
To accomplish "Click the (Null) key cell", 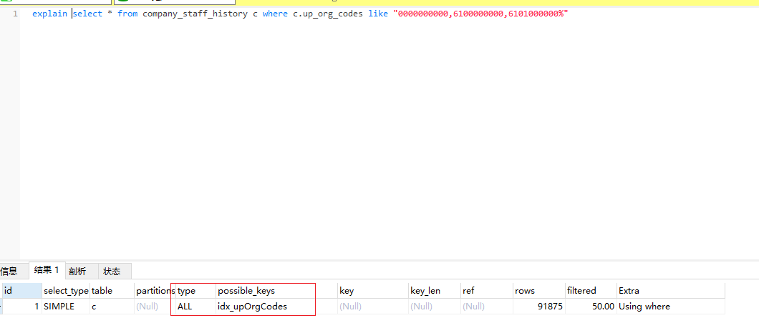I will pos(373,307).
